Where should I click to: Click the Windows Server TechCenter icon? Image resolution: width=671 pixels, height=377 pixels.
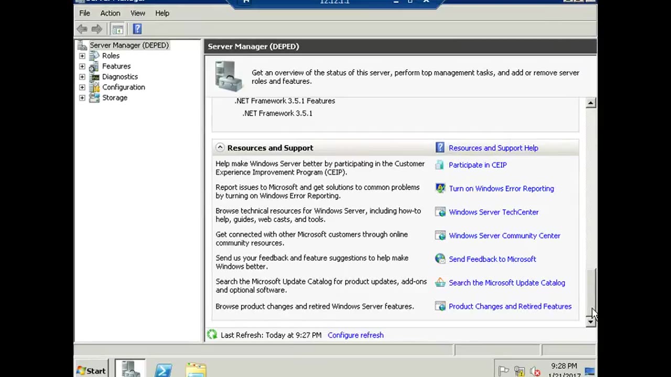440,212
